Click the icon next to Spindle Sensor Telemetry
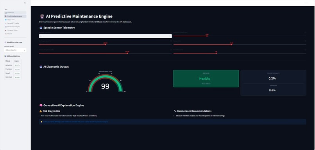Viewport: 315px width, 150px height. [41, 28]
